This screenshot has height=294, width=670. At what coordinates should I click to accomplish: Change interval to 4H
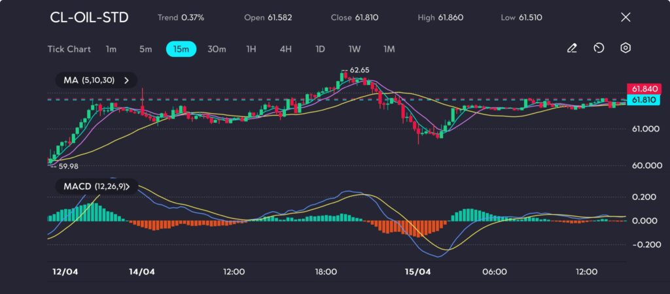(x=285, y=49)
